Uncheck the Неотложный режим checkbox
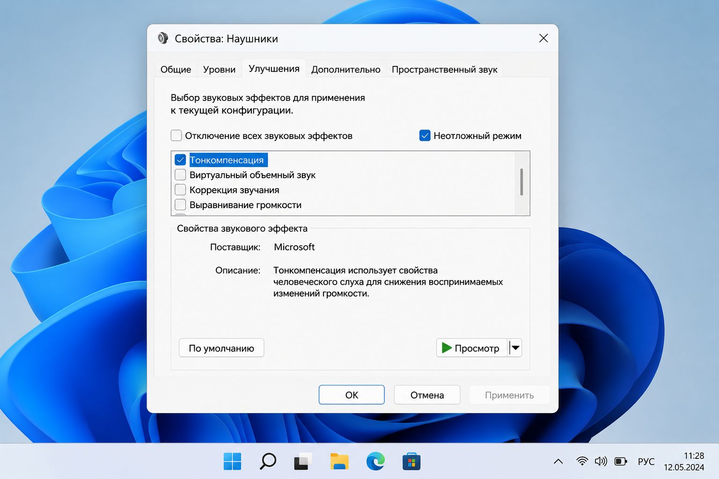719x479 pixels. tap(425, 136)
